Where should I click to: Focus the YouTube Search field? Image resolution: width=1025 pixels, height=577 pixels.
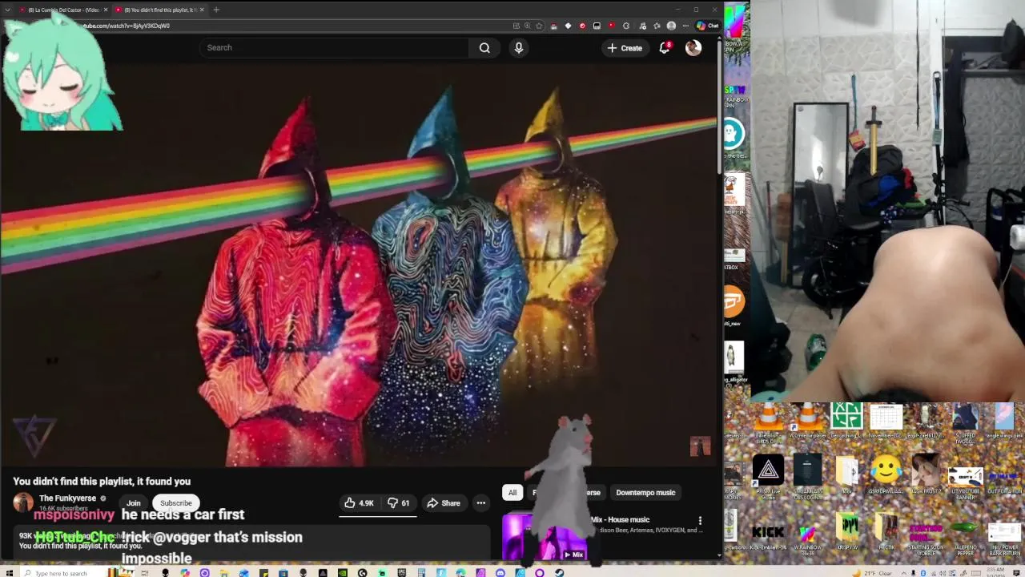tap(335, 48)
